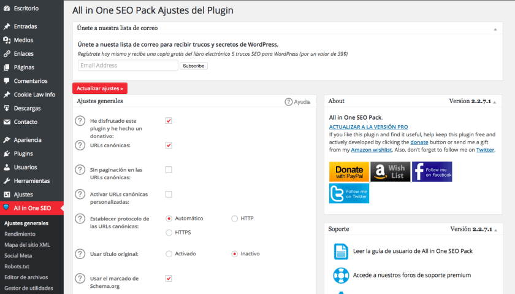Open Ajustes generales submenu item
The image size is (515, 294).
click(x=26, y=223)
